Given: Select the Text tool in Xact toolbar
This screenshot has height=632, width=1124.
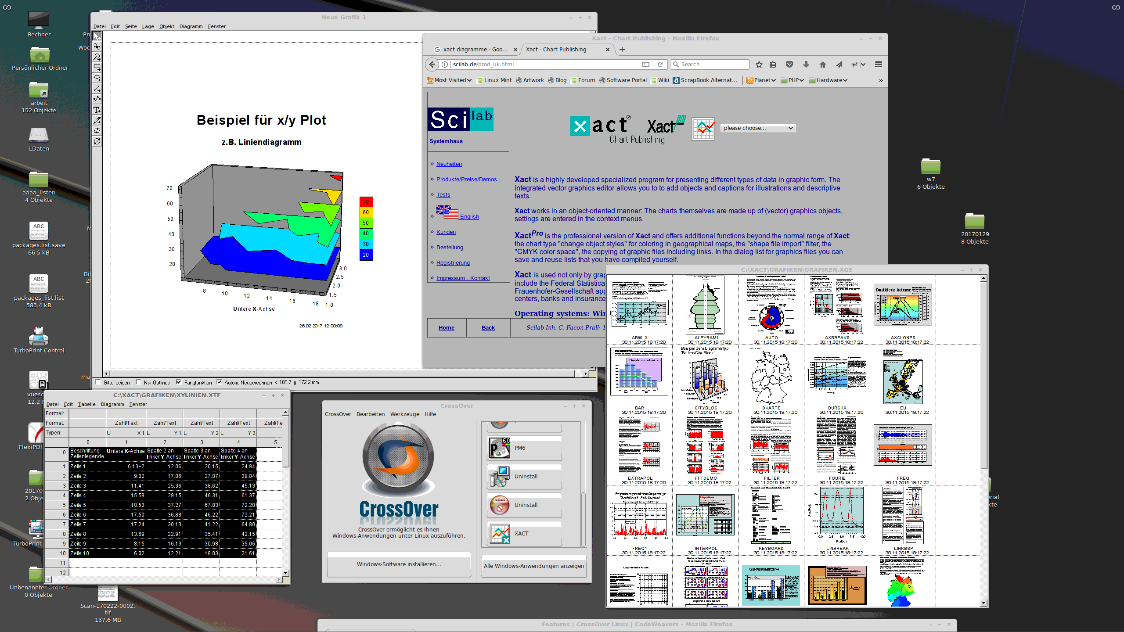Looking at the screenshot, I should (97, 110).
